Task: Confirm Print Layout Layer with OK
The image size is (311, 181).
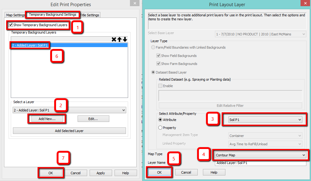Action: coord(160,172)
